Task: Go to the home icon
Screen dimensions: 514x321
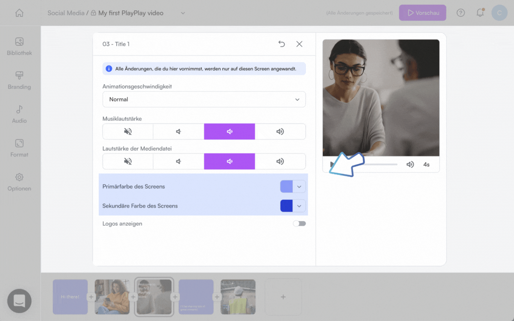Action: click(x=19, y=13)
